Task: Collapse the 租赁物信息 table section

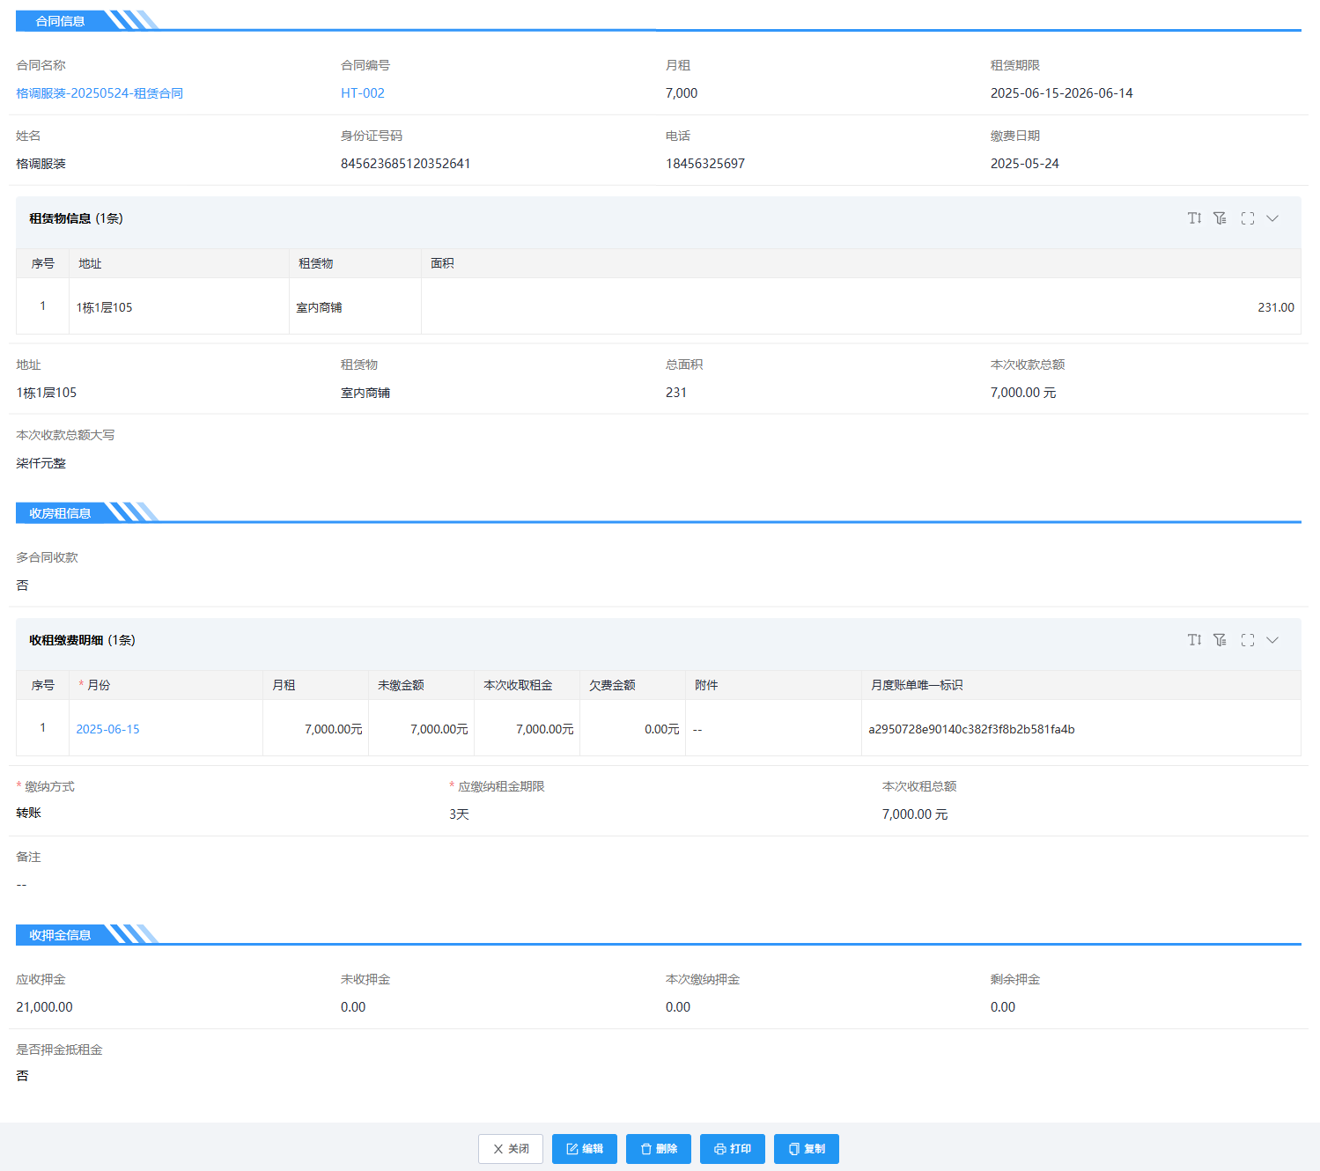Action: click(1272, 218)
